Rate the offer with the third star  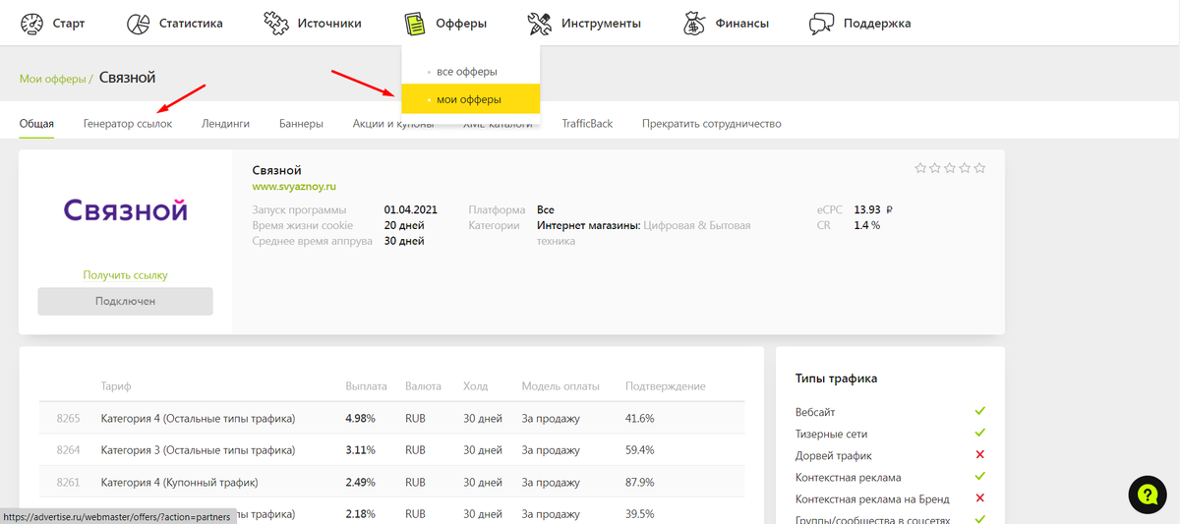950,168
